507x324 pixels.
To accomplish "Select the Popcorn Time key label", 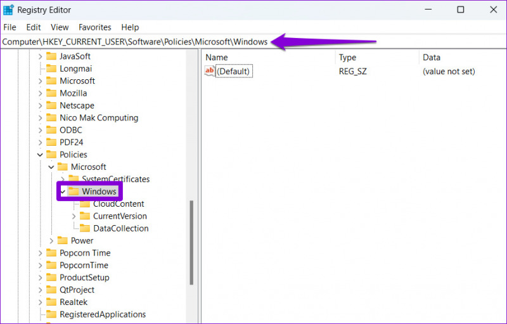I will (x=85, y=253).
